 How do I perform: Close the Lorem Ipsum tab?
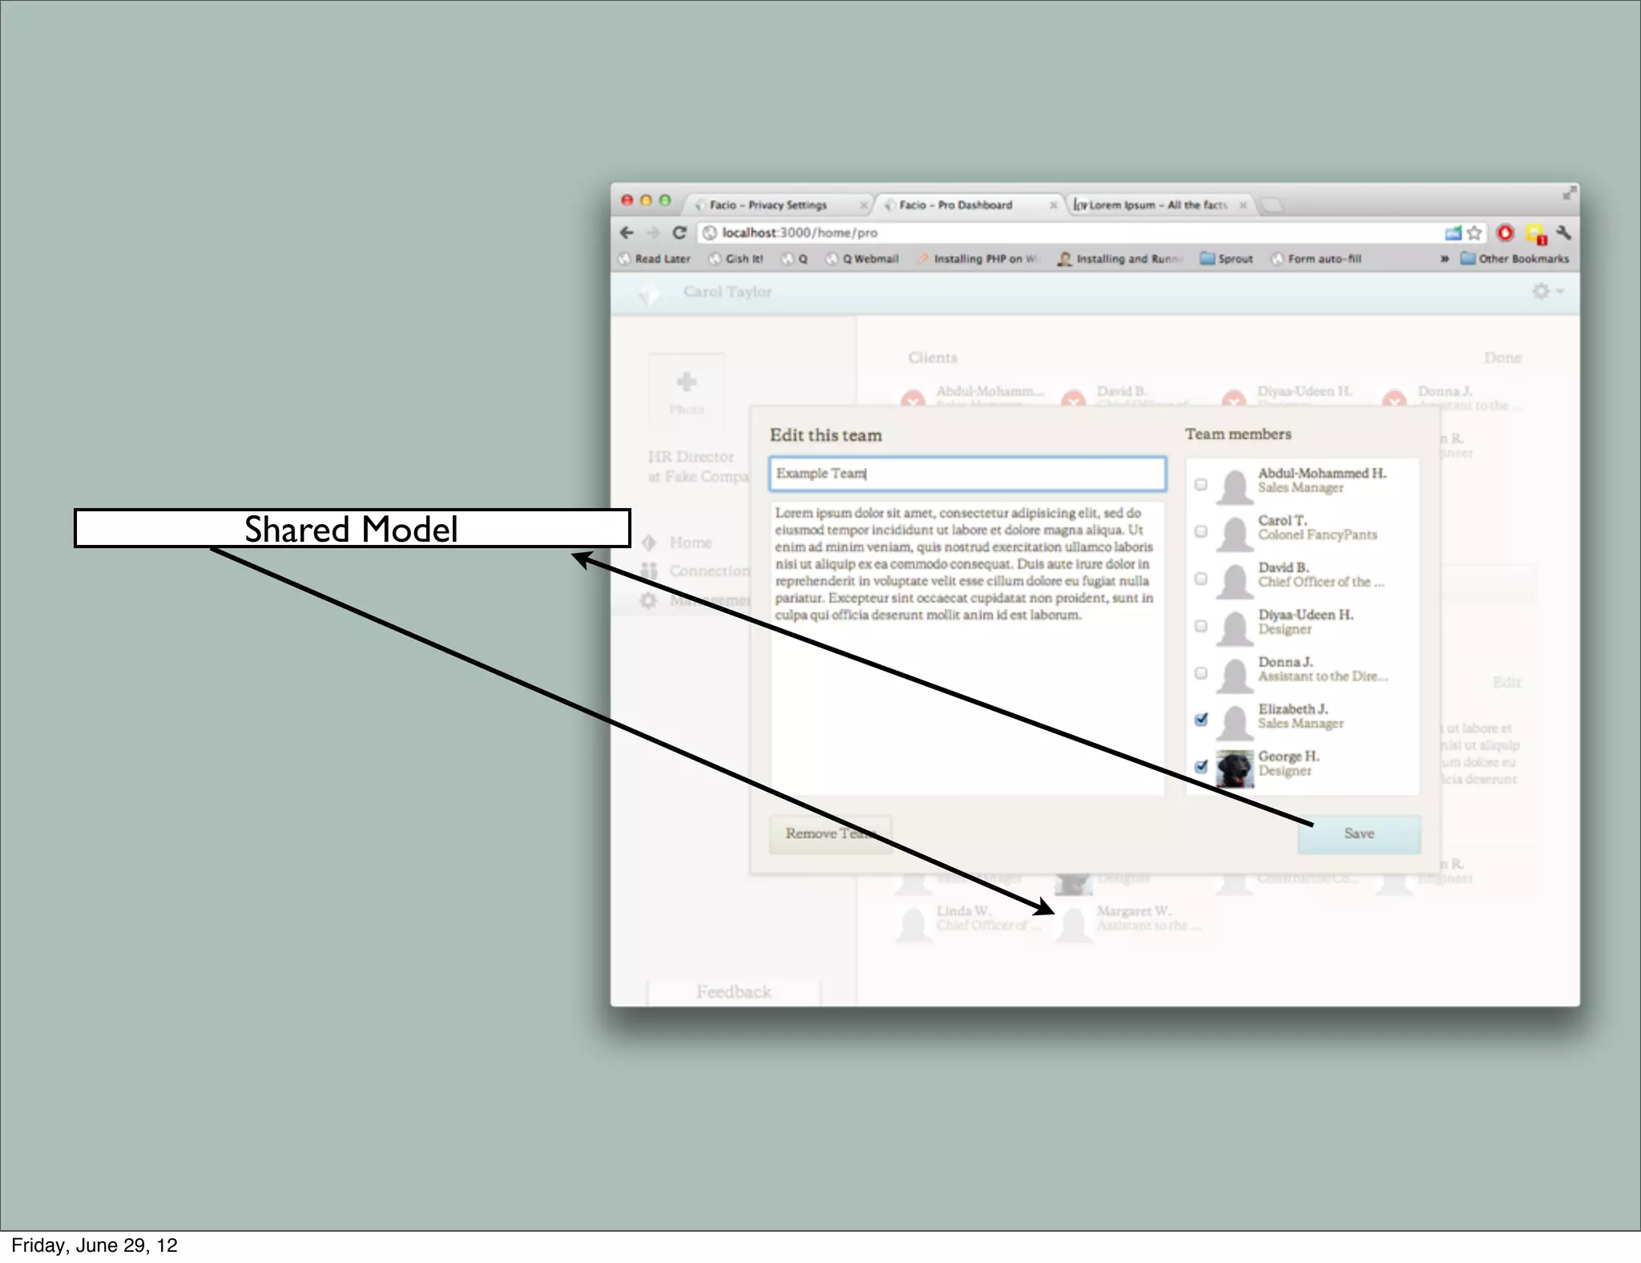click(x=1243, y=206)
